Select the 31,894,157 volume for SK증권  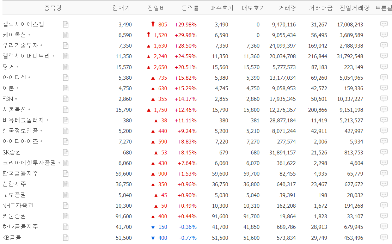pos(282,152)
